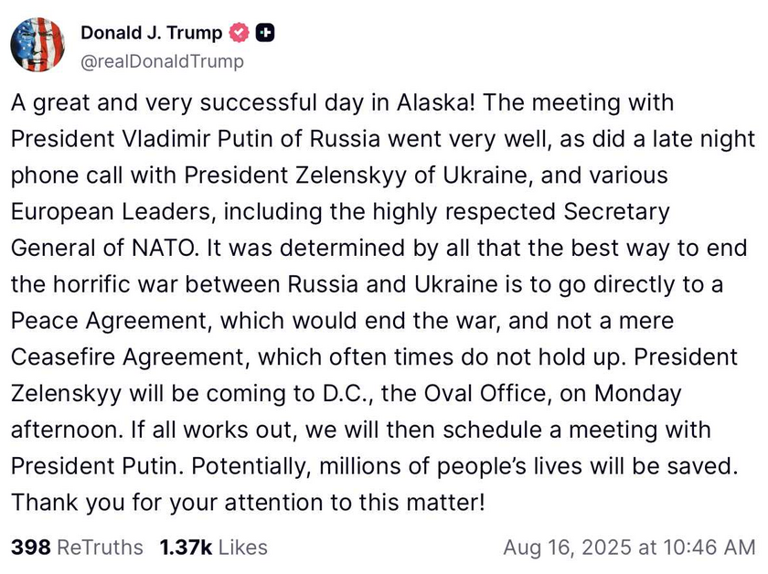Screen dimensions: 768x574
Task: Click the closing "Thank you" sentence
Action: tap(248, 503)
